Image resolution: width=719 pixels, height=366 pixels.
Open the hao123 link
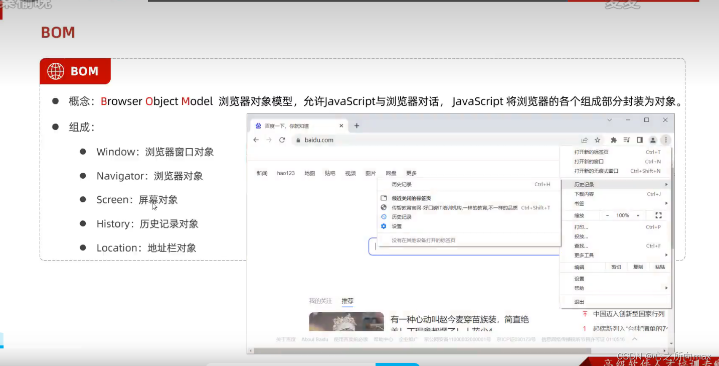tap(286, 173)
